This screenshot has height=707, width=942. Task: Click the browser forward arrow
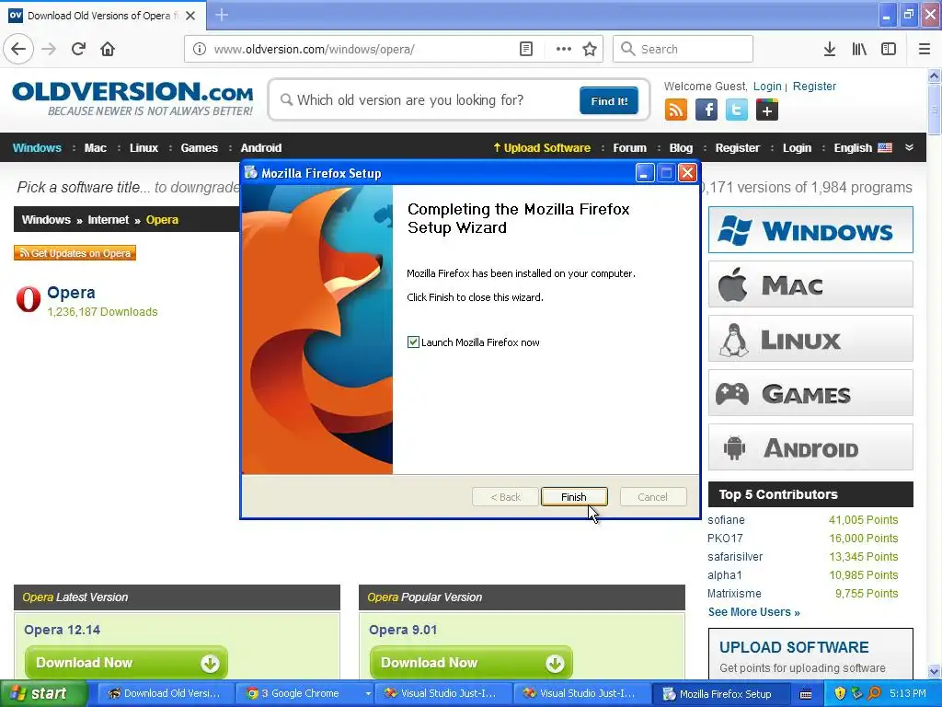click(x=49, y=49)
